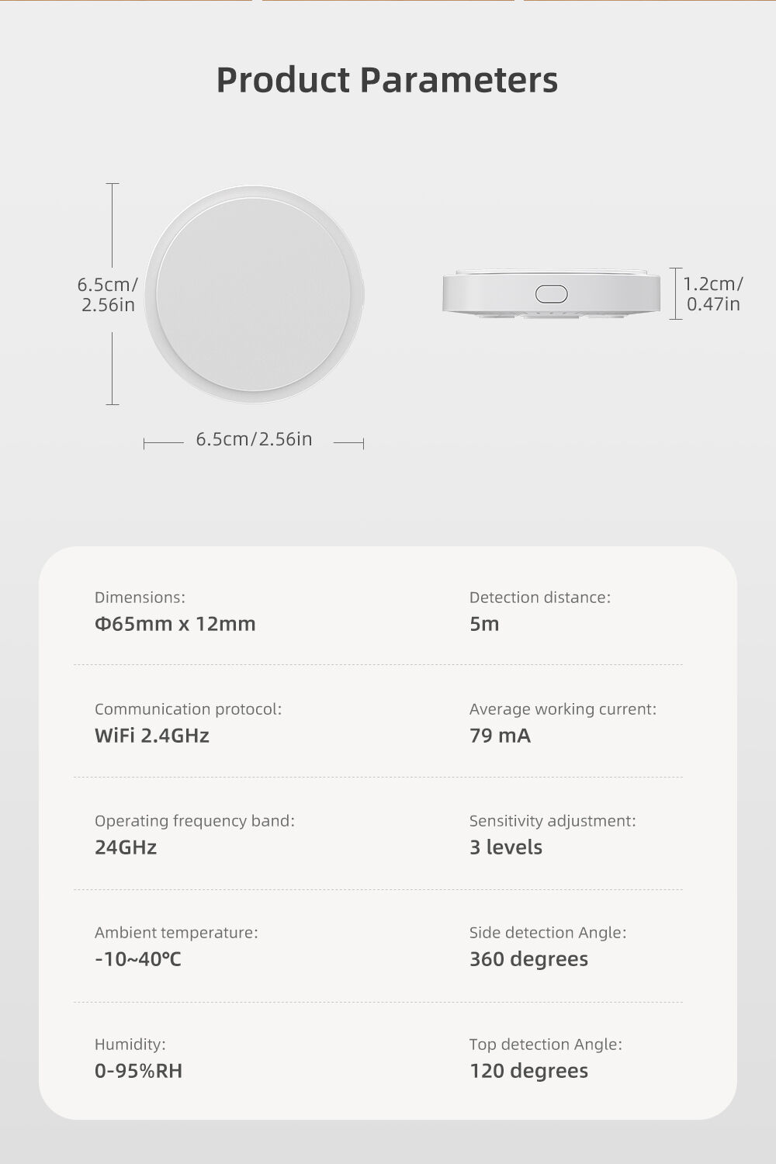Click the Operating frequency band label

195,821
